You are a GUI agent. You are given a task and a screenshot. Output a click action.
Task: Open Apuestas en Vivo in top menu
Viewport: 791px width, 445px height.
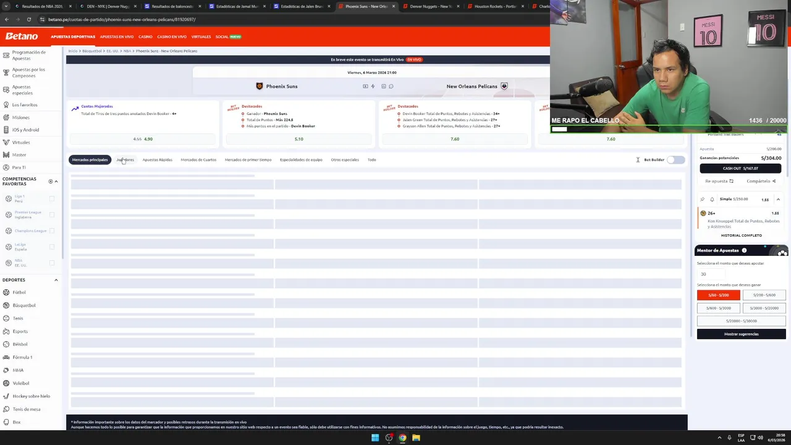(x=116, y=36)
